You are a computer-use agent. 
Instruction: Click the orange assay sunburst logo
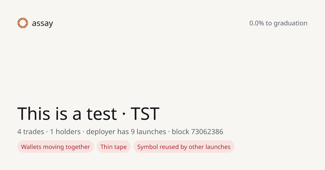[x=23, y=23]
